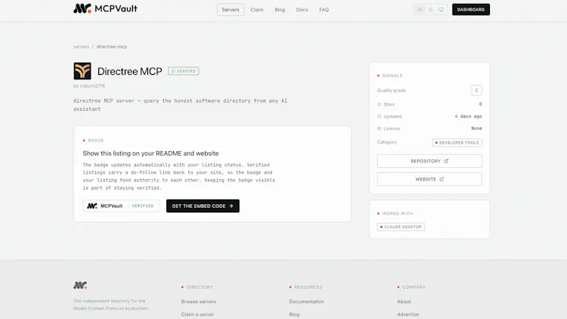Switch to dark theme moon icon
Screen dimensions: 567x319
click(x=430, y=10)
